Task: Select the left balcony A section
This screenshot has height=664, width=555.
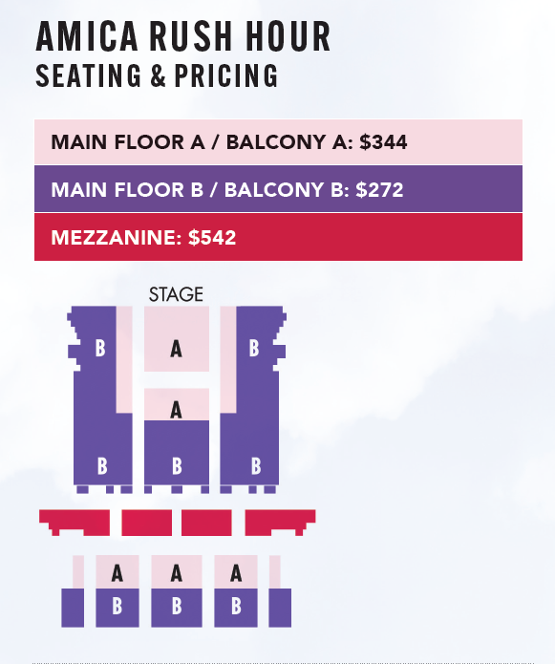Action: coord(117,572)
